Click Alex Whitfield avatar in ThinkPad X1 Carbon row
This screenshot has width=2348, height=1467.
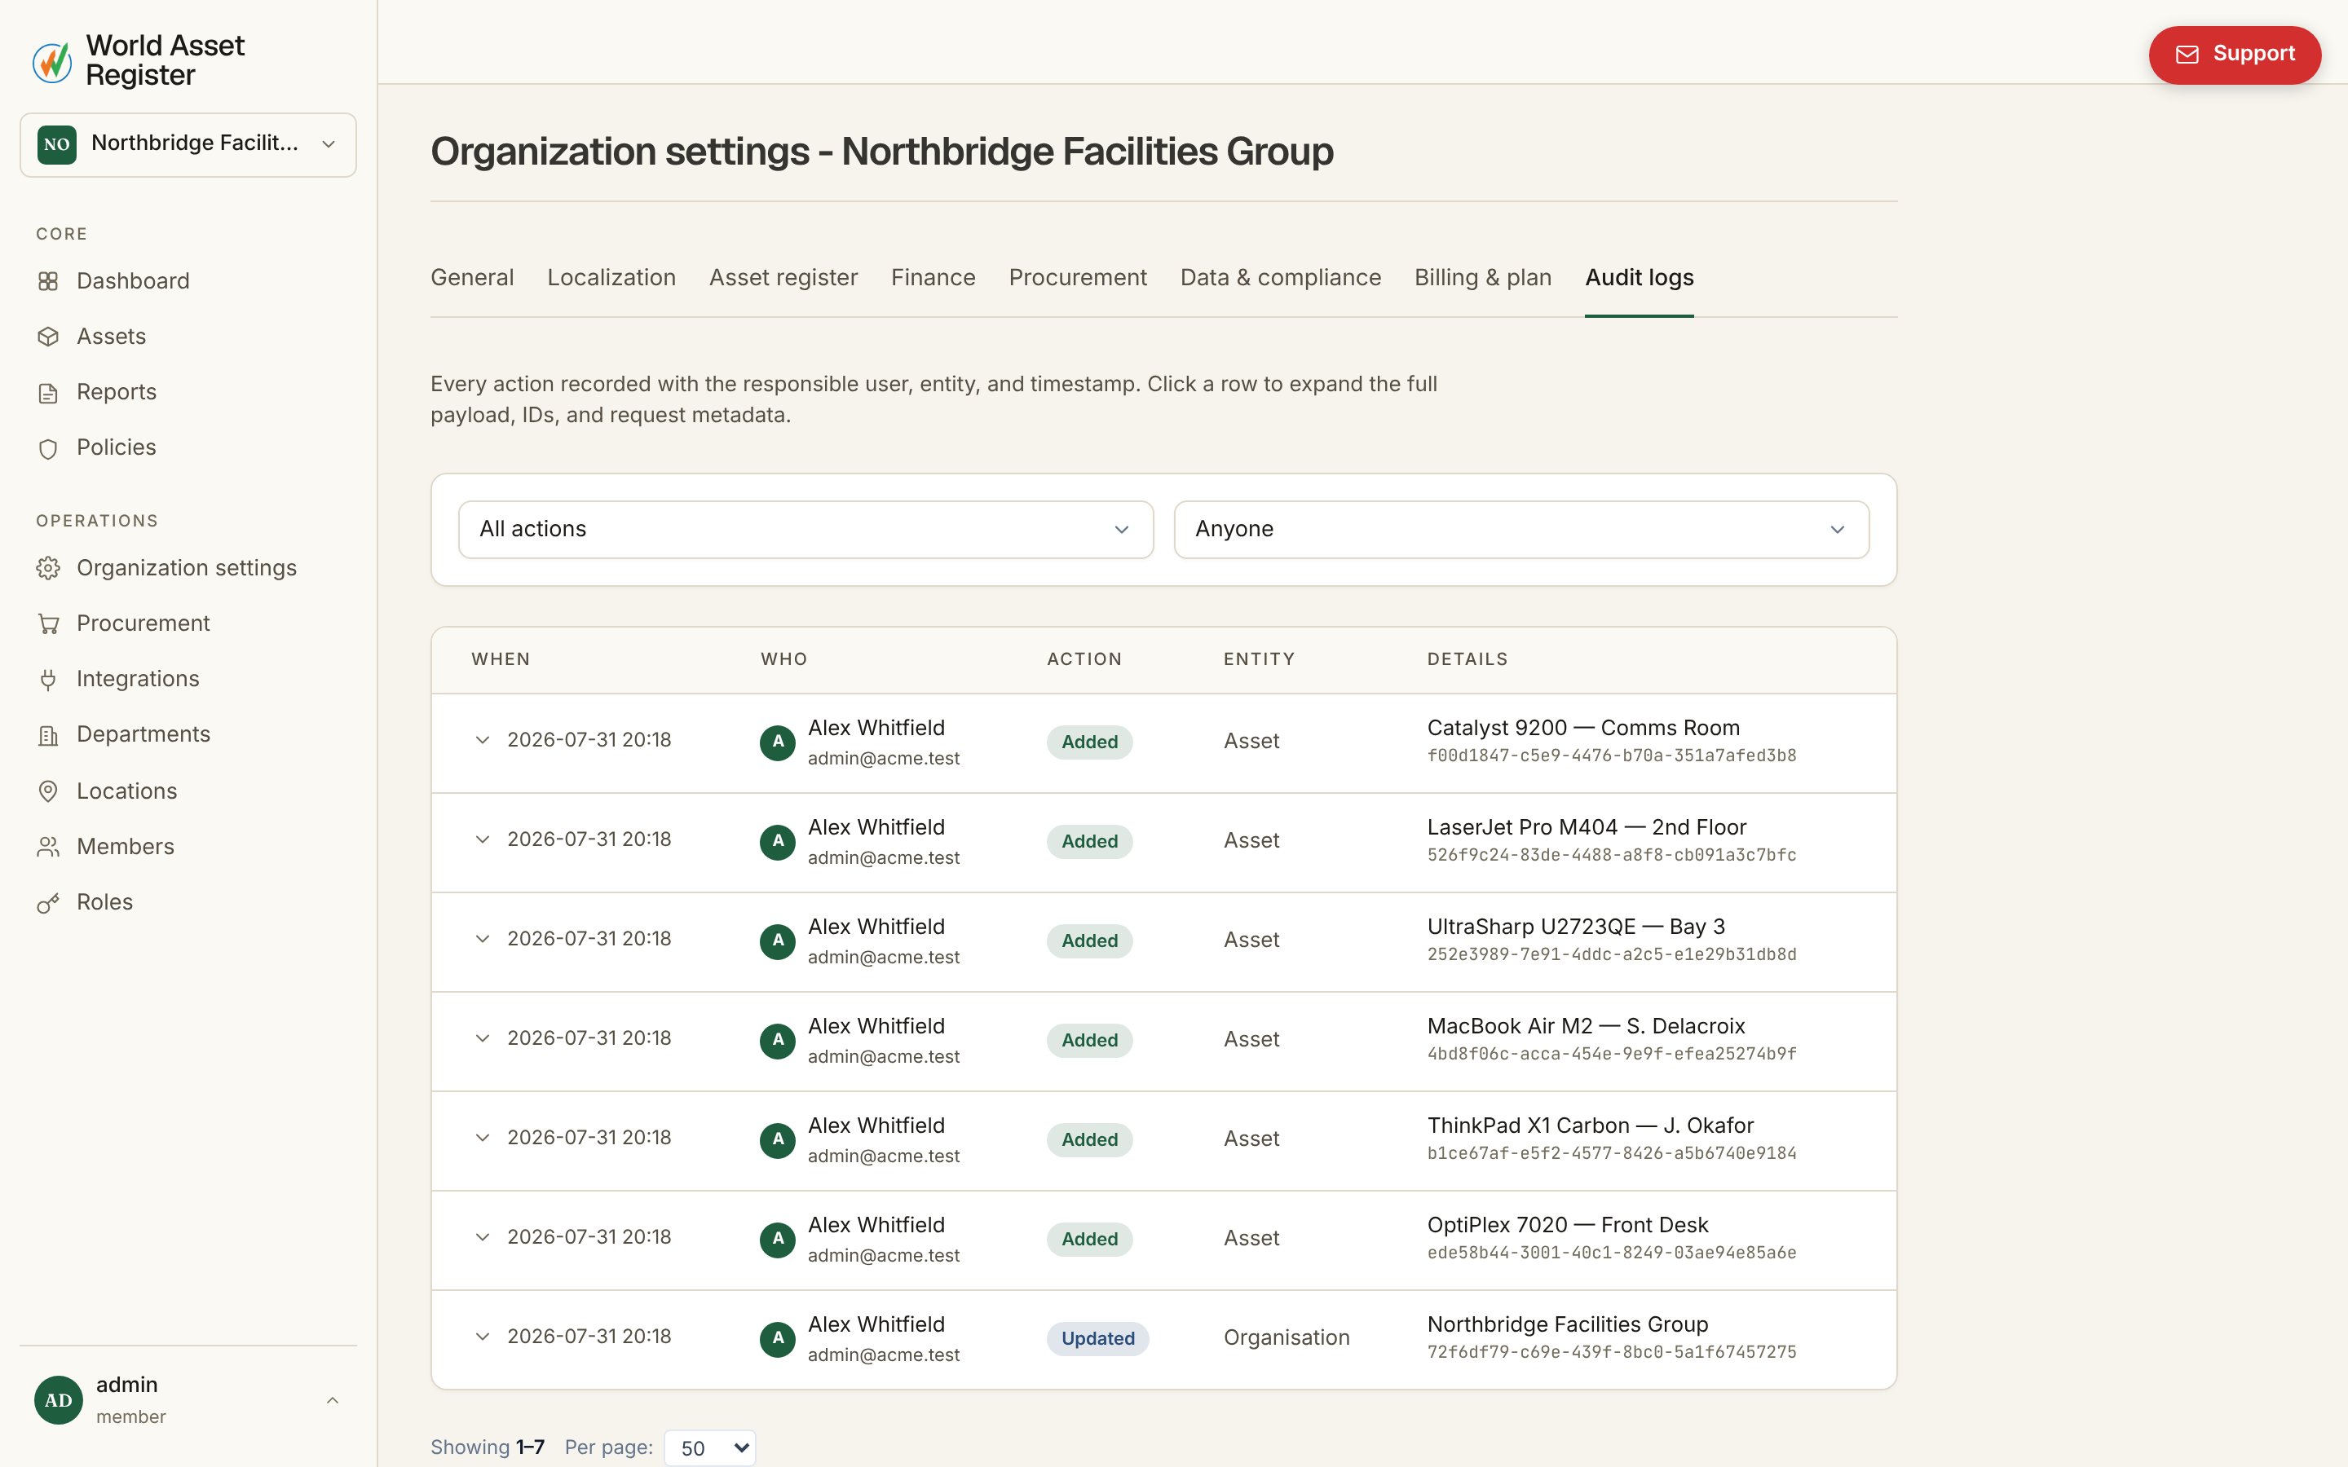pos(777,1140)
